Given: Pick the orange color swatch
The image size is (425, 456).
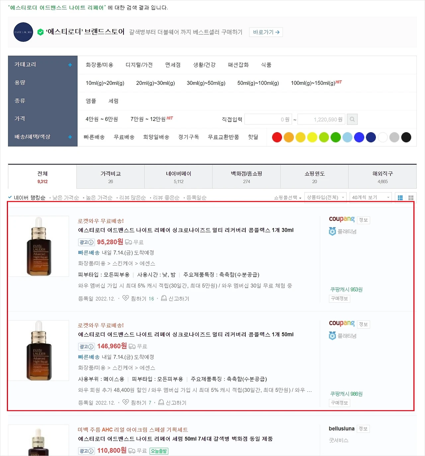Looking at the screenshot, I should pyautogui.click(x=289, y=137).
